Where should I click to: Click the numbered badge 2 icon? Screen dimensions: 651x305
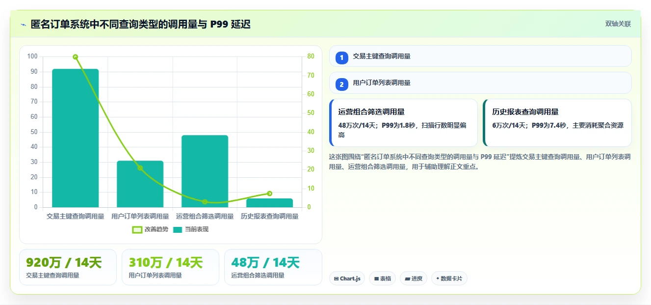(341, 83)
